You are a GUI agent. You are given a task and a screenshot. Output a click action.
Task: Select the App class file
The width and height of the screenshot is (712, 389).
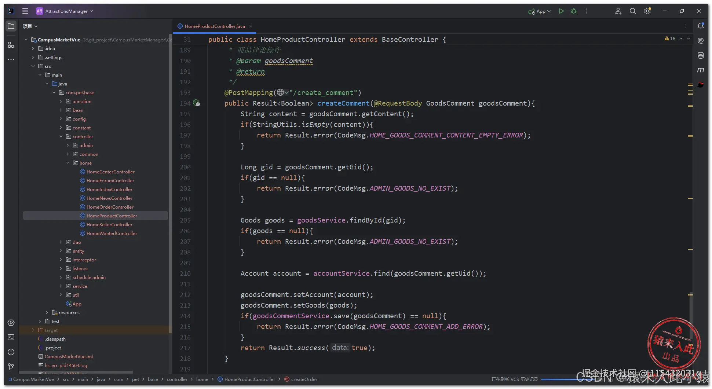74,304
